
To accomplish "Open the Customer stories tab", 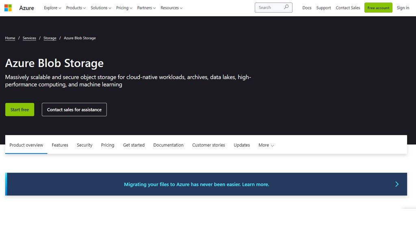I will pos(208,145).
